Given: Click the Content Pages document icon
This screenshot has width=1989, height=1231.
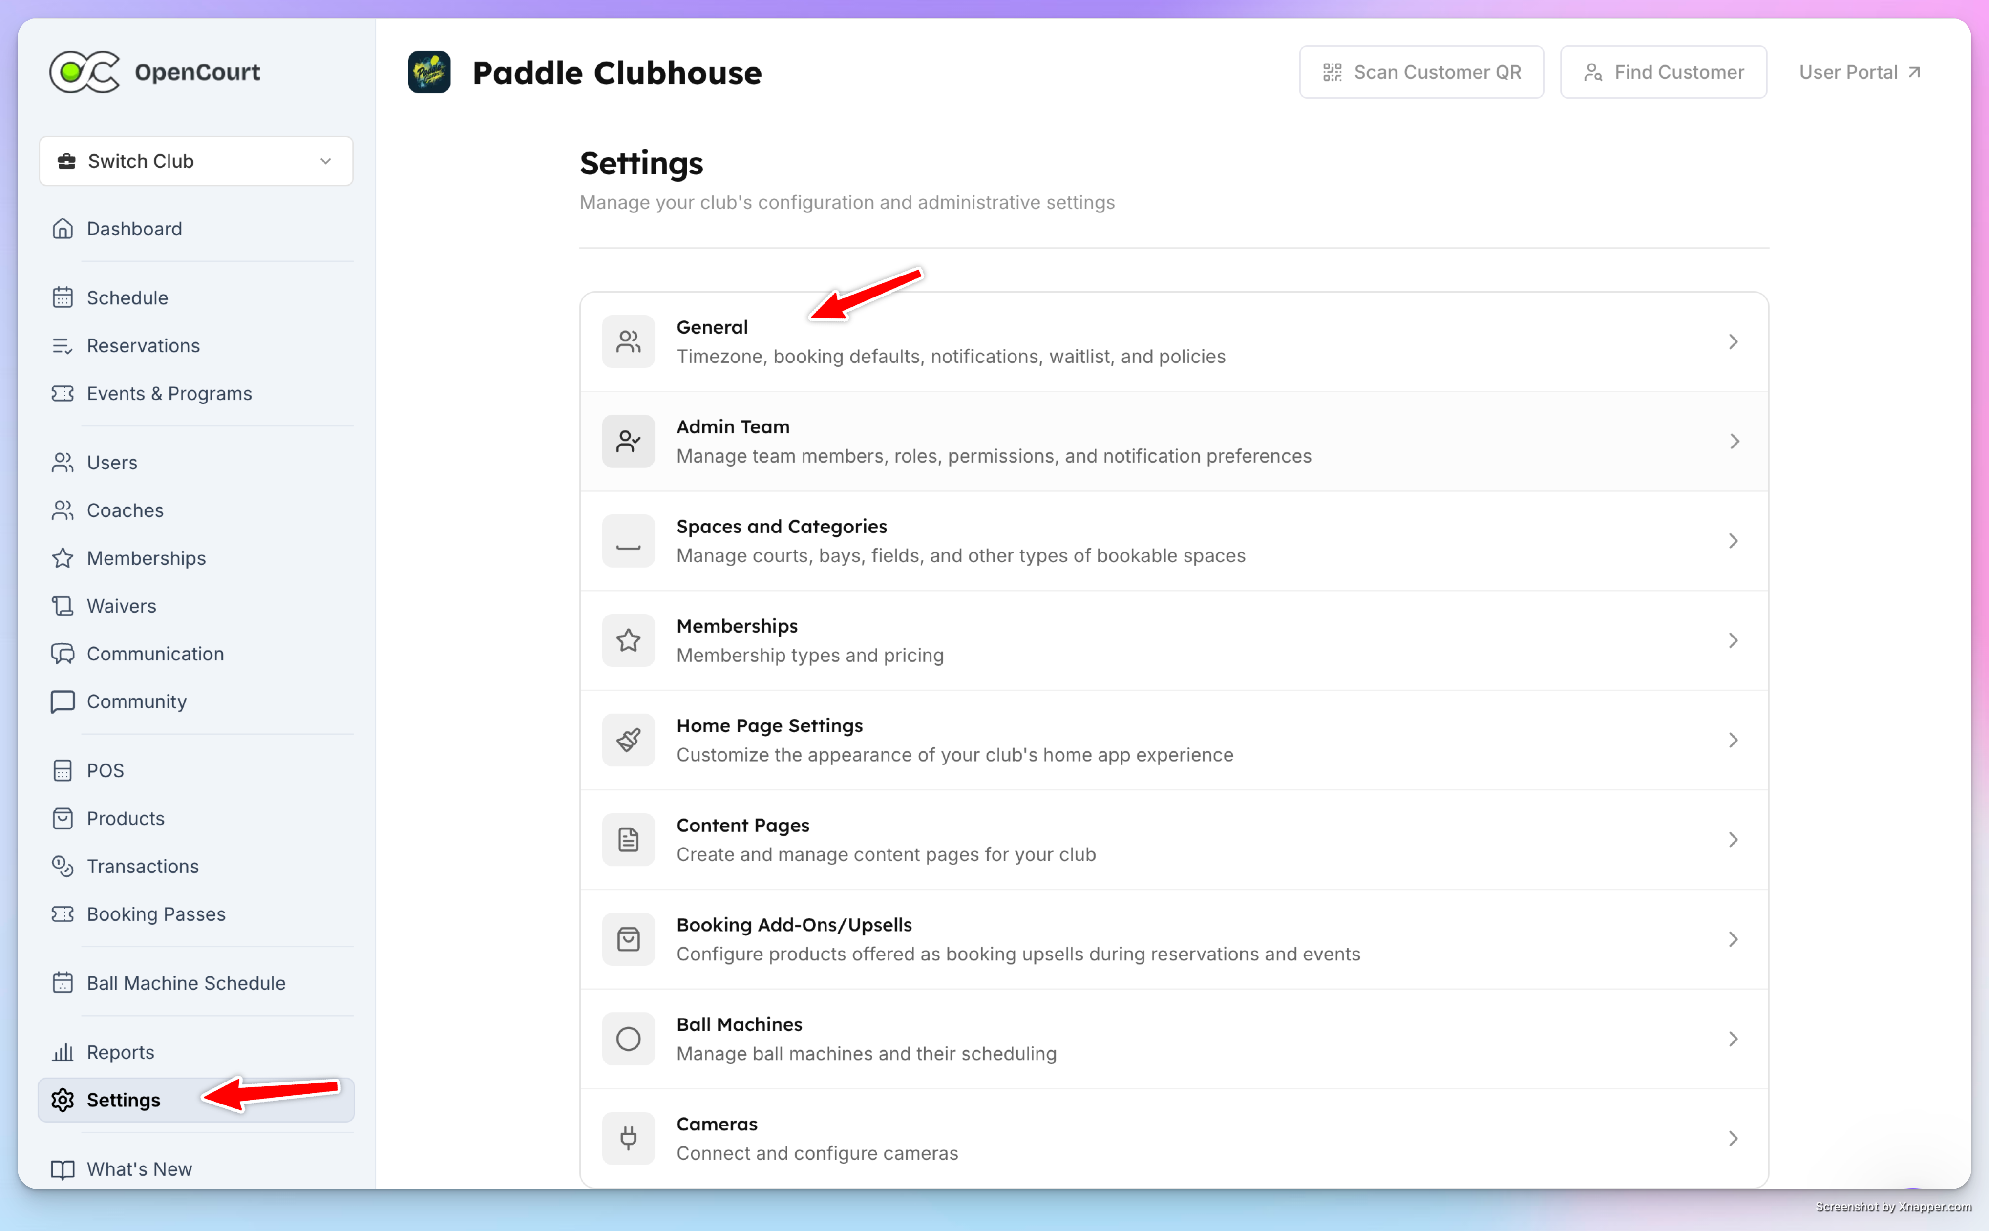Looking at the screenshot, I should (x=628, y=839).
